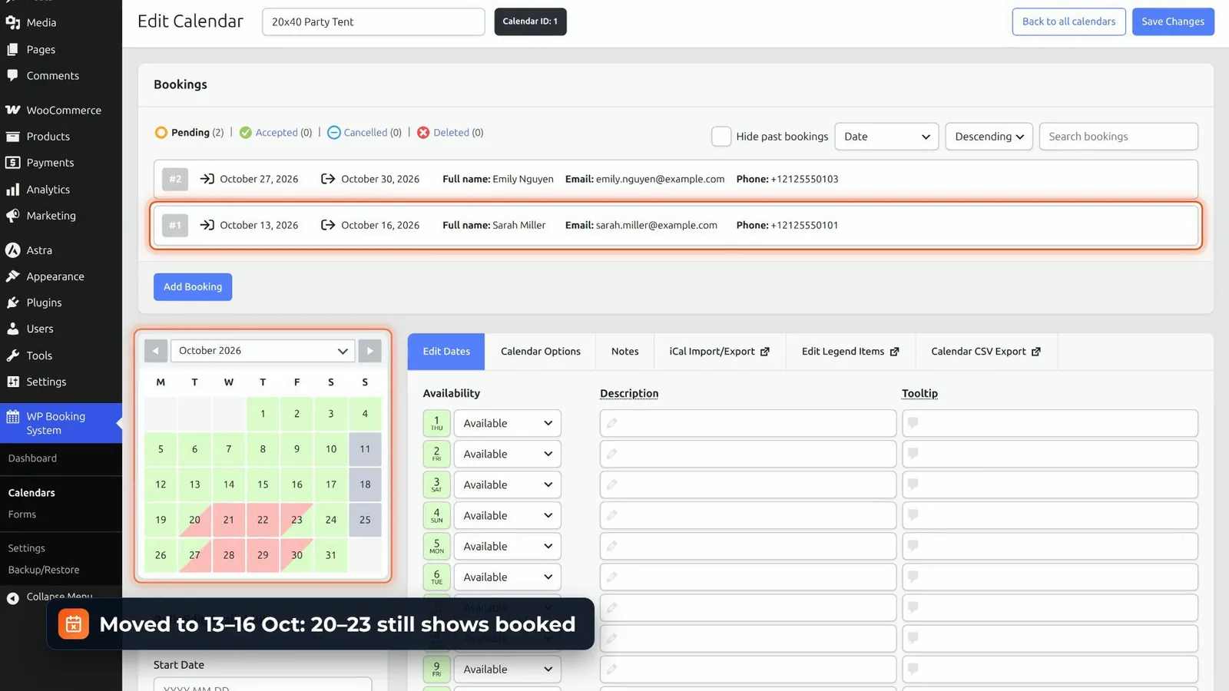The height and width of the screenshot is (691, 1229).
Task: Click the calendar name field 20x40 Party Tent
Action: click(x=373, y=21)
